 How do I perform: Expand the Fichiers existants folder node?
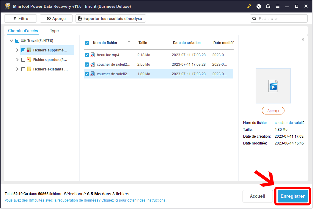pyautogui.click(x=17, y=69)
